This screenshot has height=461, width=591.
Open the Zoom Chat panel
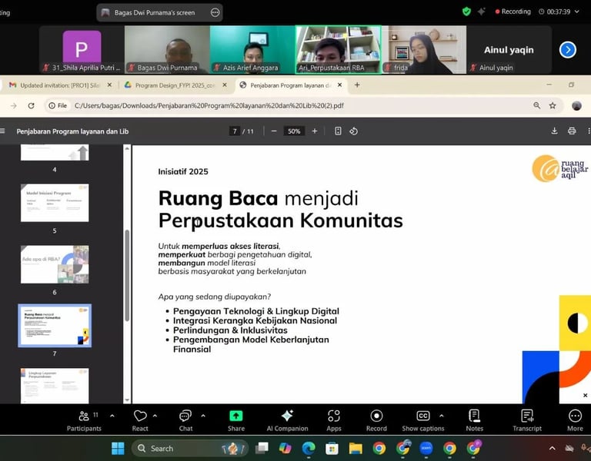[185, 421]
